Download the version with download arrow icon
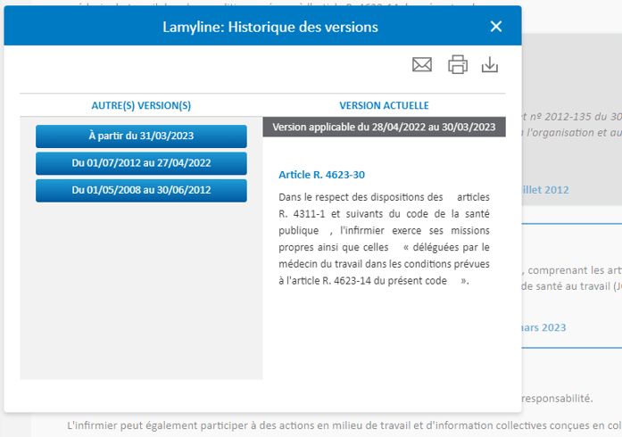622x437 pixels. pyautogui.click(x=490, y=64)
